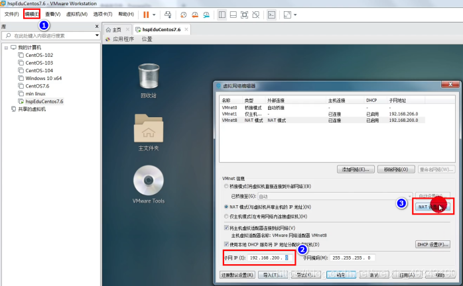Viewport: 463px width, 286px height.
Task: Open NAT 设置 button
Action: [x=432, y=207]
